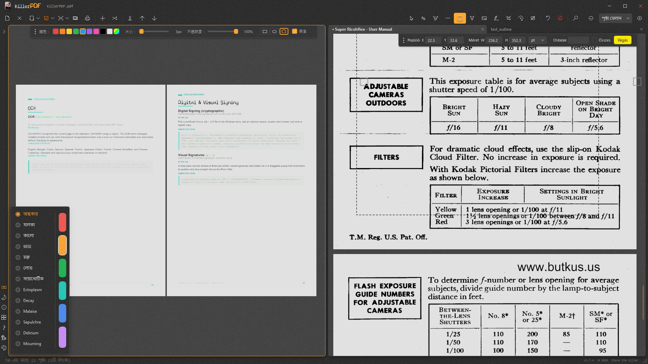The image size is (648, 364).
Task: Choose the ellipse shape button
Action: 275,31
